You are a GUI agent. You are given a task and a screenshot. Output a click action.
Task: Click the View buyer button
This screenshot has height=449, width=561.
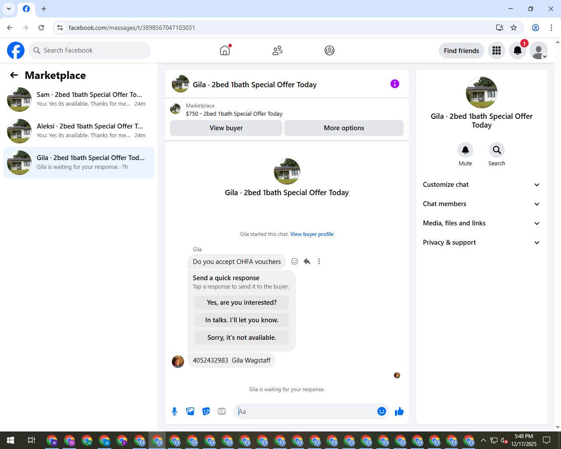[226, 128]
